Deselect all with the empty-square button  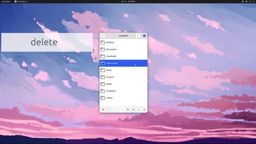pos(108,110)
